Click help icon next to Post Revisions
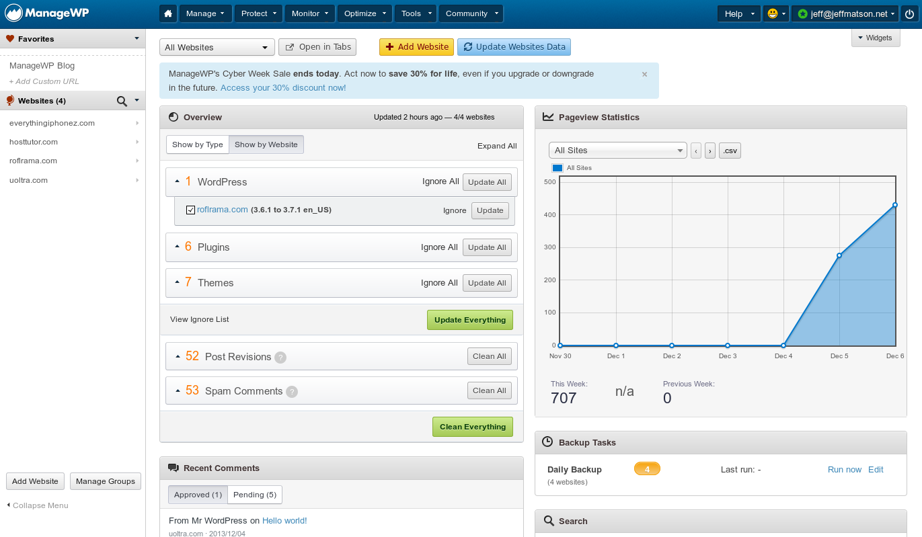922x537 pixels. click(x=280, y=358)
